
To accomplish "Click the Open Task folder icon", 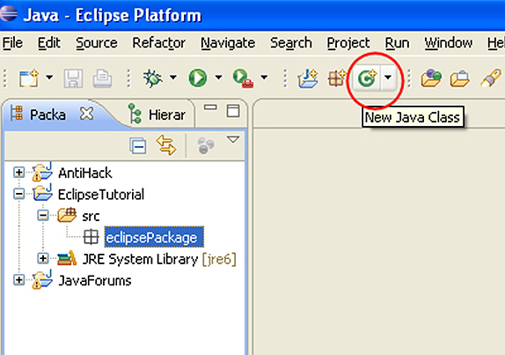I will (459, 78).
